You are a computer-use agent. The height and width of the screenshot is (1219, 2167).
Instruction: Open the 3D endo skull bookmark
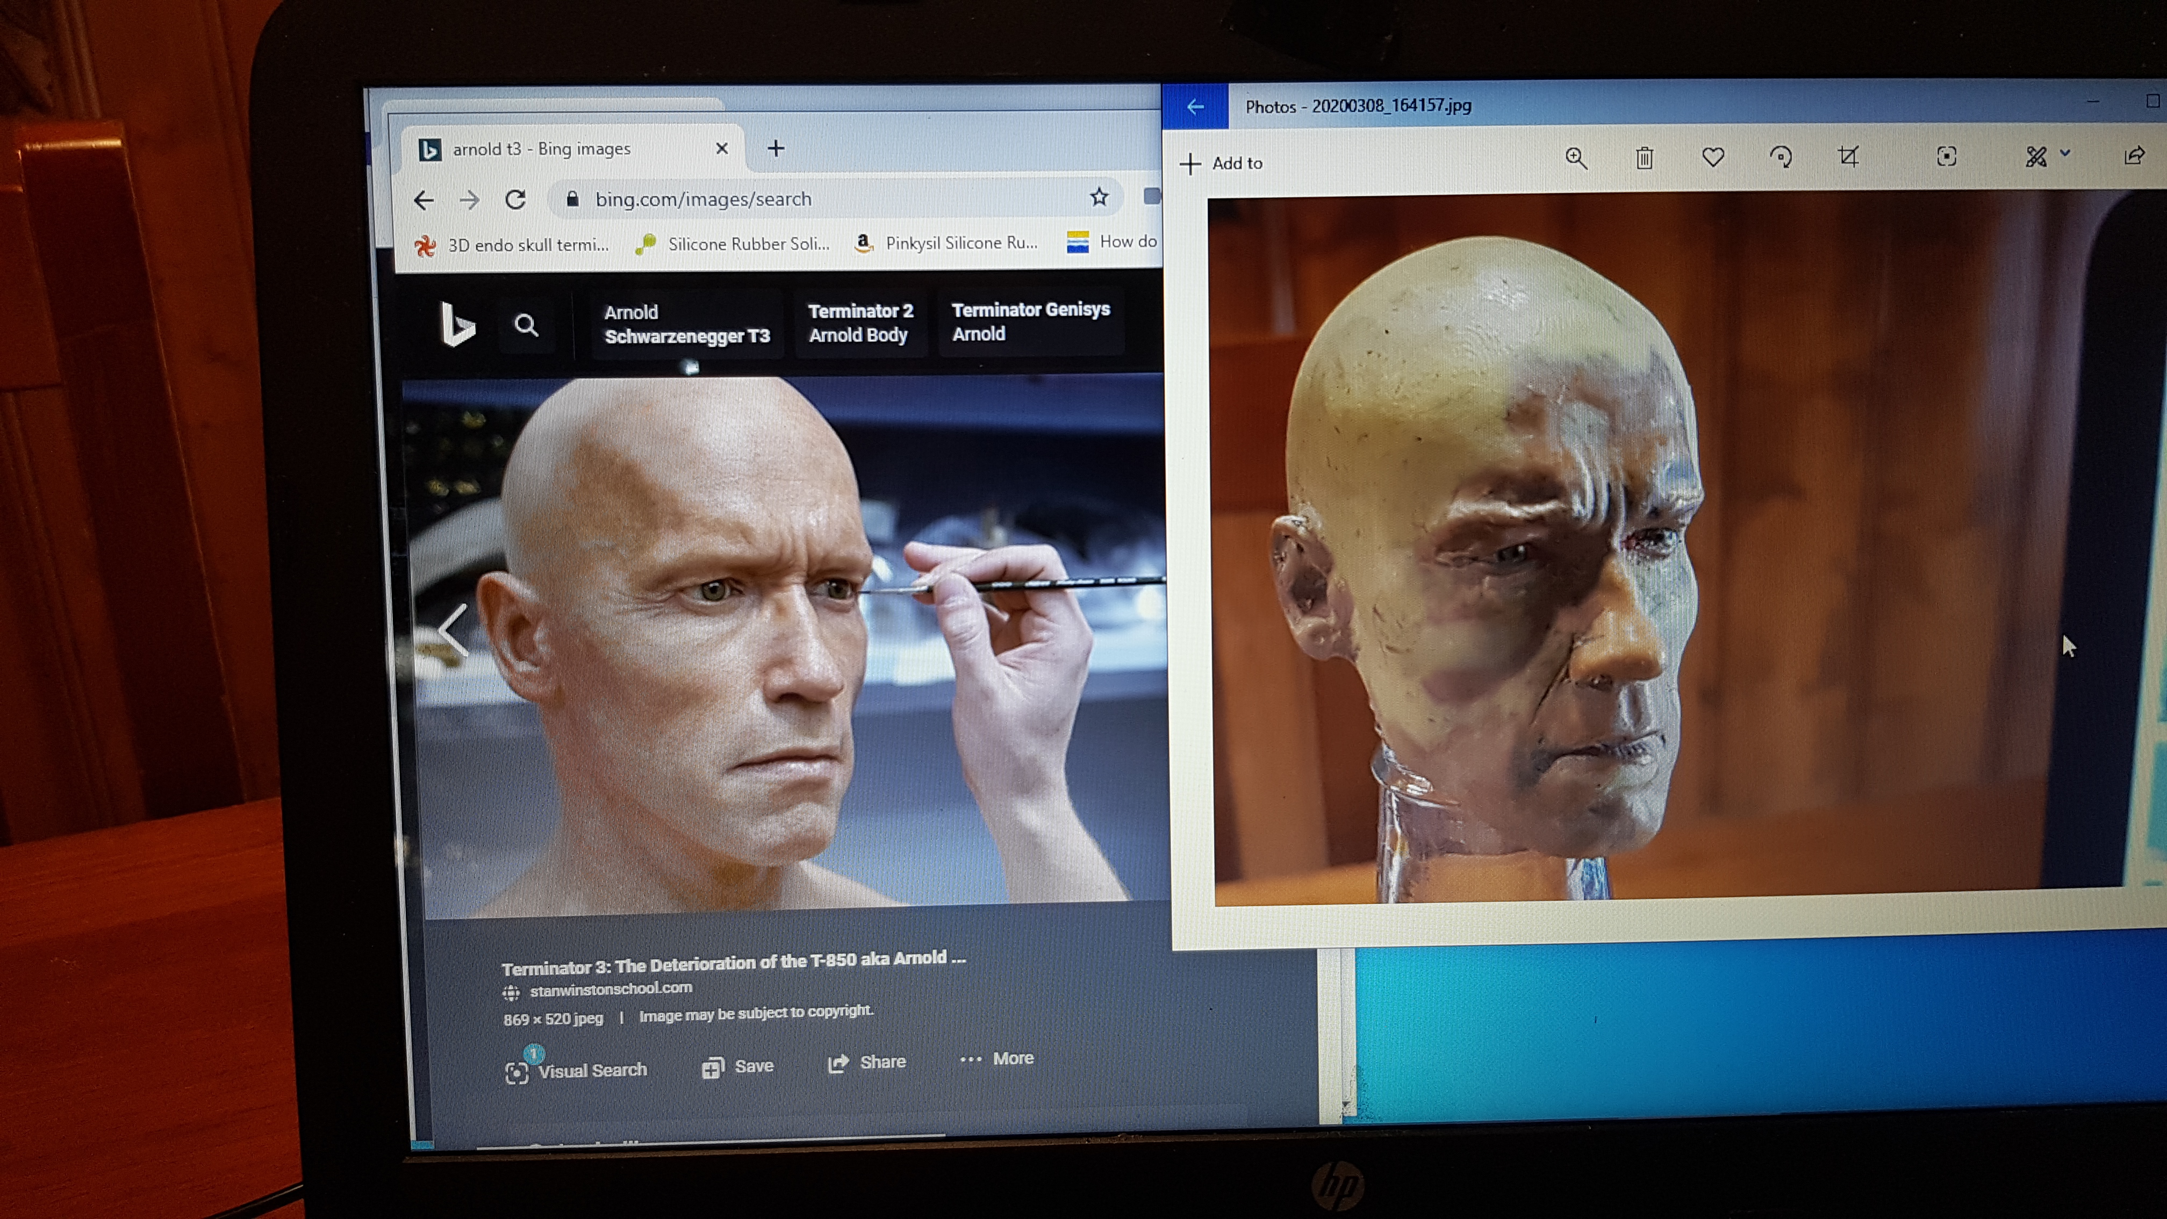[x=512, y=246]
